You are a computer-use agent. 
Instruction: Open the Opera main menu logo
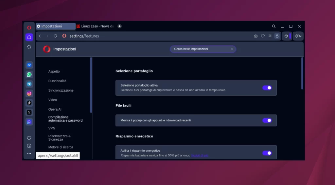(29, 27)
